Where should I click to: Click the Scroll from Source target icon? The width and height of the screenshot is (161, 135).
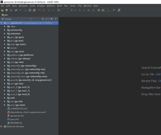click(x=43, y=19)
